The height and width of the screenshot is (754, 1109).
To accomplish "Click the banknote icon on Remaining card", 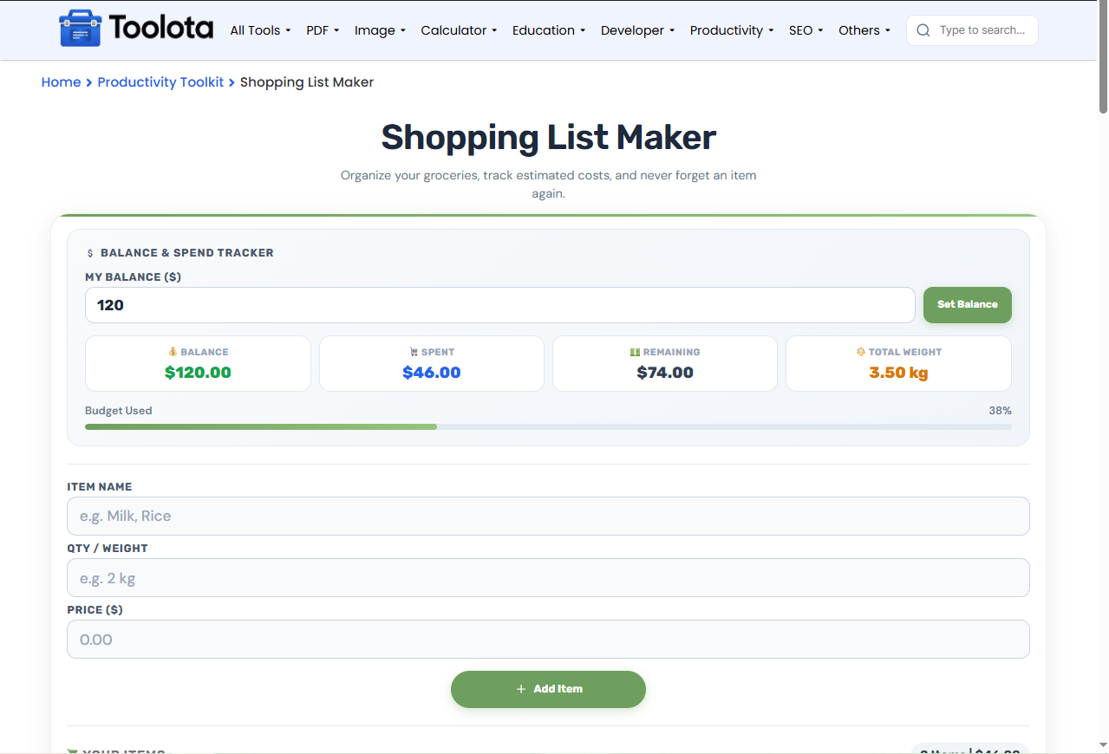I will pyautogui.click(x=635, y=352).
